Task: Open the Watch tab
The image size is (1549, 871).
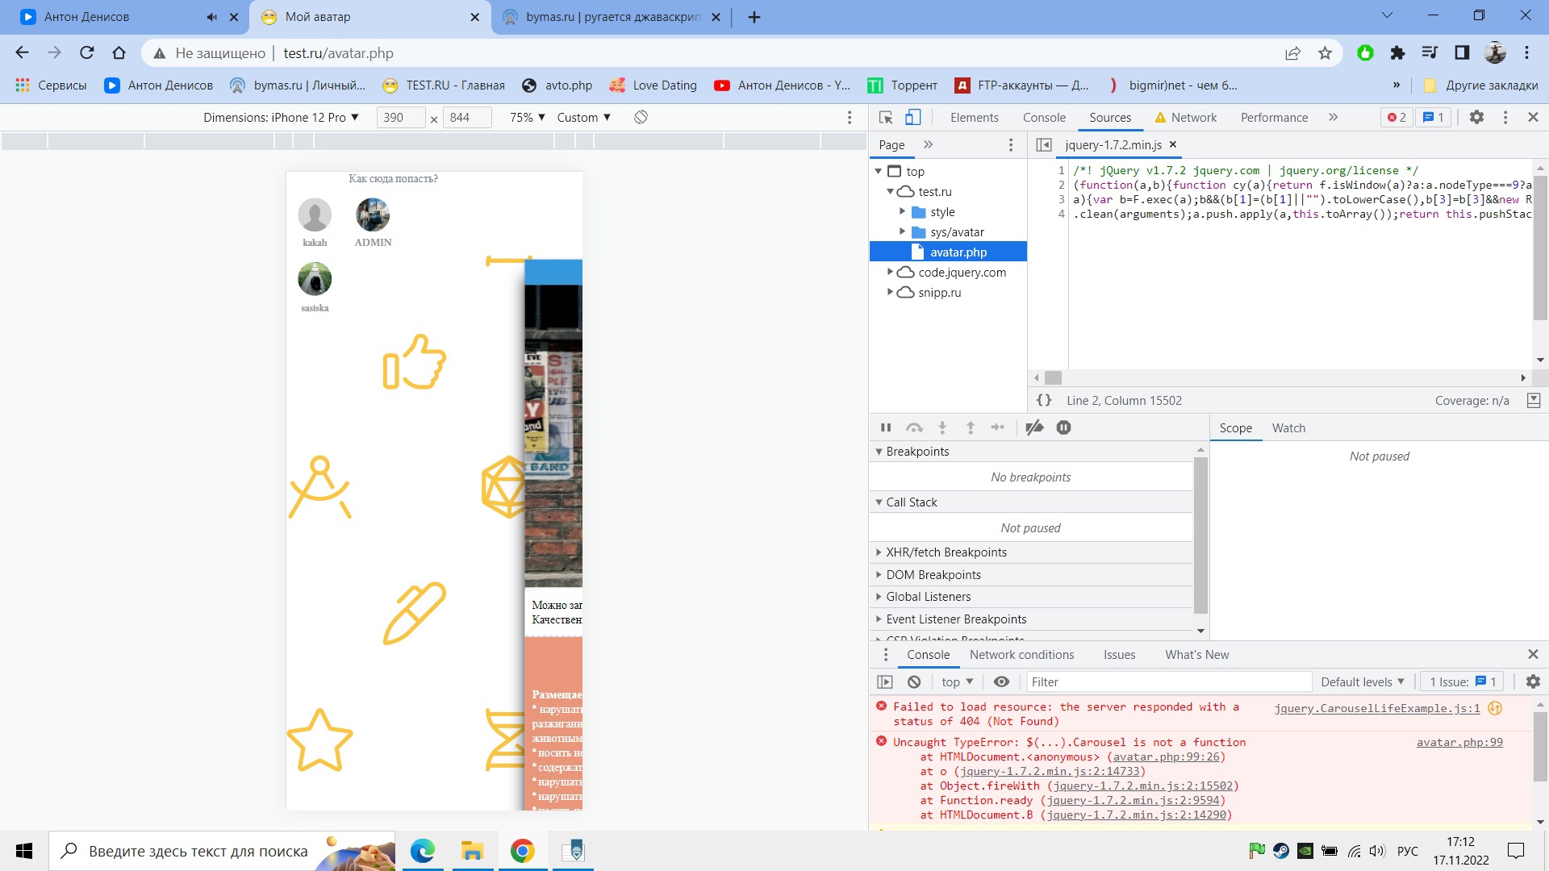Action: point(1288,428)
